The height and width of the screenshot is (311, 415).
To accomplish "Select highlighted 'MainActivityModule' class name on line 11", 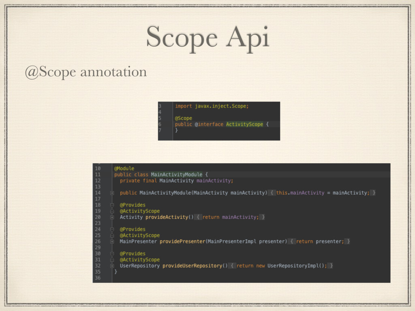I will [177, 175].
